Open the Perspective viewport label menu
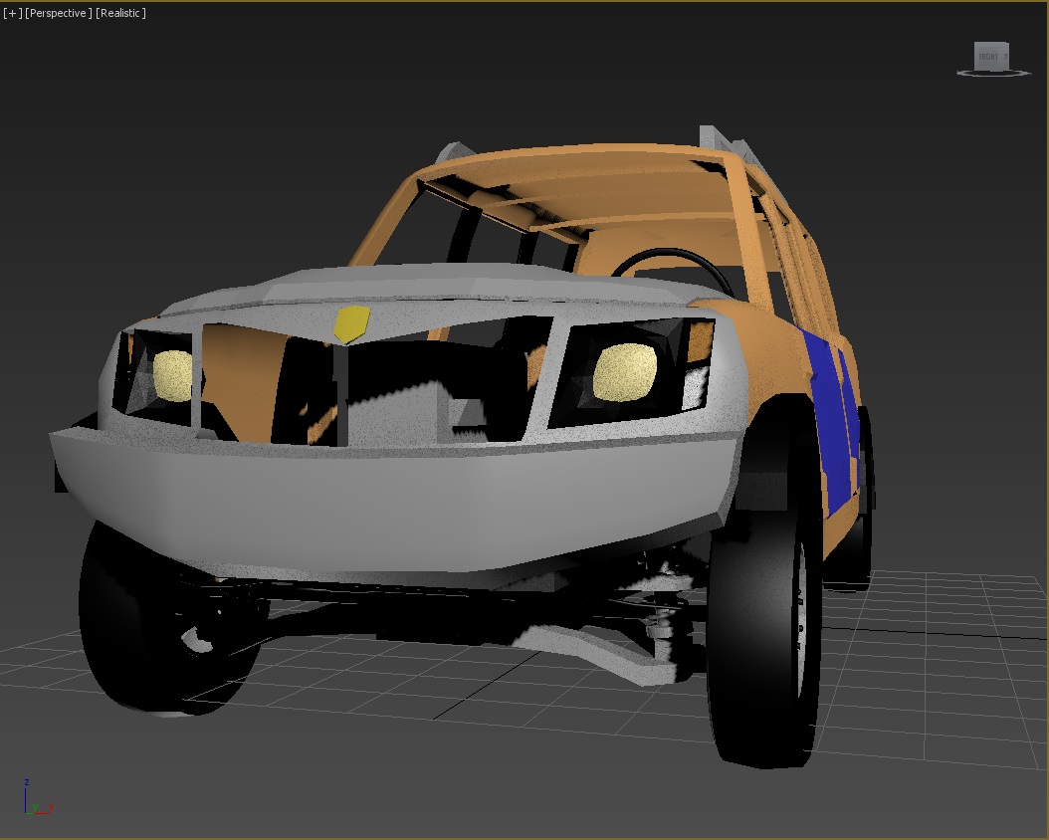Viewport: 1049px width, 840px height. point(59,13)
